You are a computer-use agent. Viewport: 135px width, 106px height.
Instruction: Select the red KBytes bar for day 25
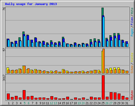tap(103, 87)
